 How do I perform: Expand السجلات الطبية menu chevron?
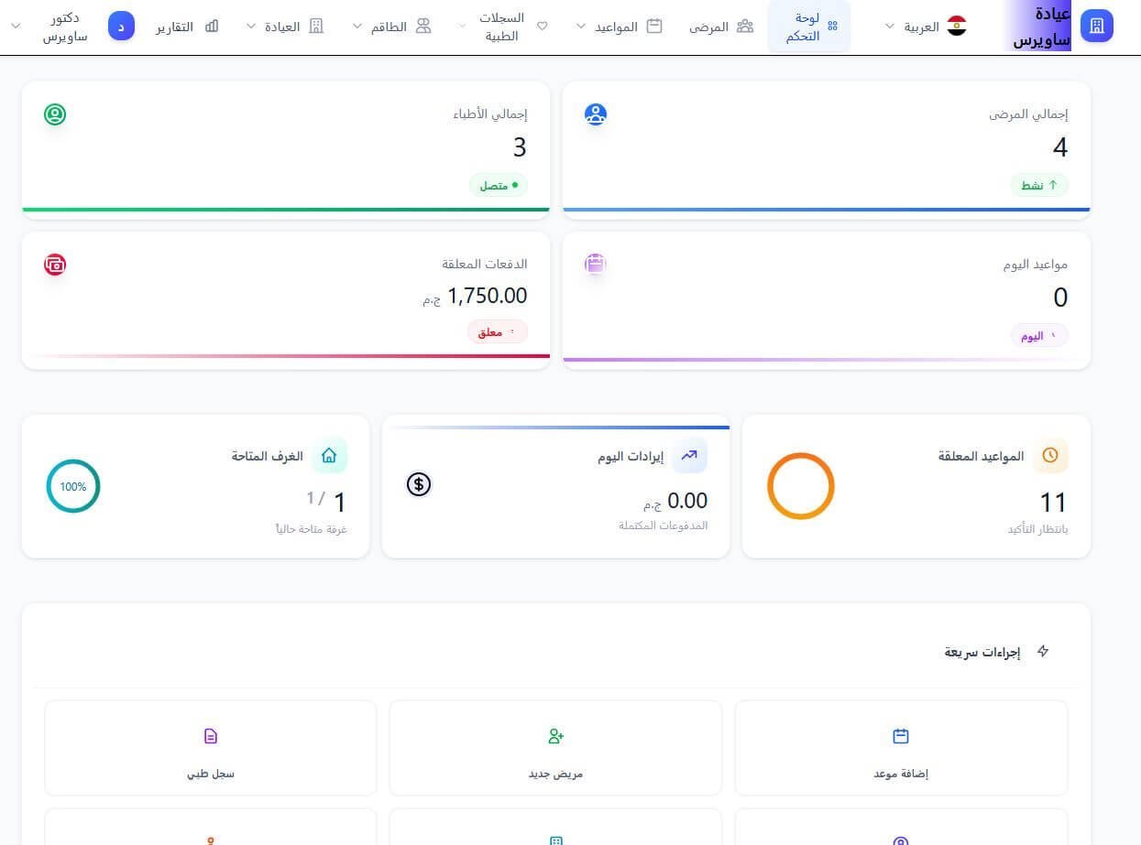pyautogui.click(x=463, y=27)
